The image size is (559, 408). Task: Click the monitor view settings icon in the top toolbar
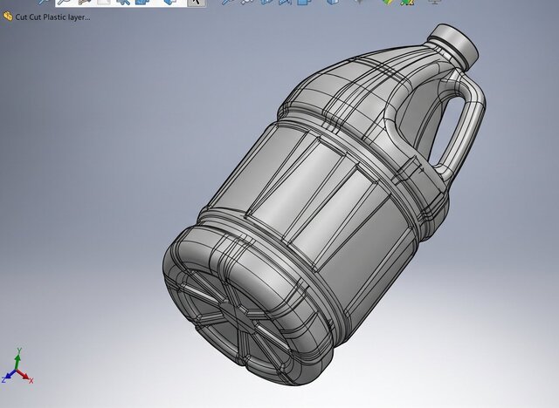(x=434, y=2)
